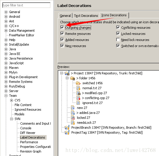The image size is (159, 156).
Task: Expand the Ant preferences node
Action: (6, 21)
